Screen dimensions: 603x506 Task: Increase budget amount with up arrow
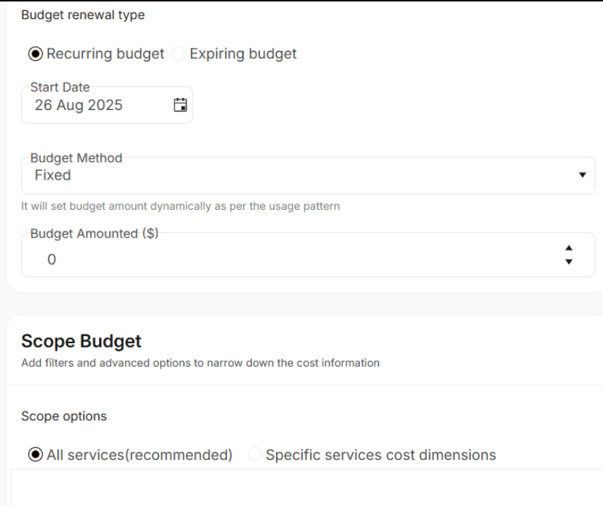coord(567,249)
